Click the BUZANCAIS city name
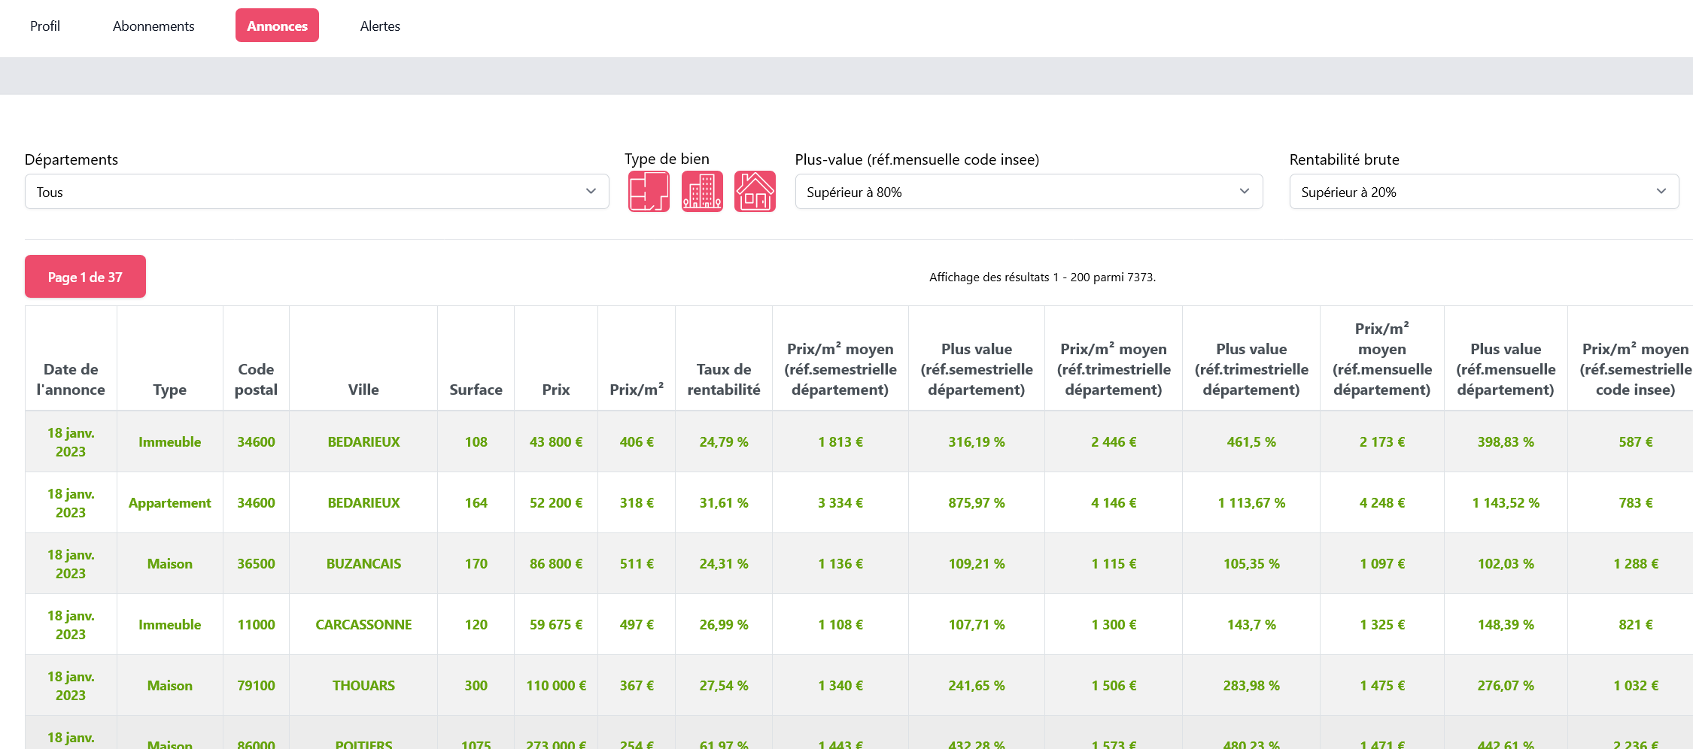 363,564
